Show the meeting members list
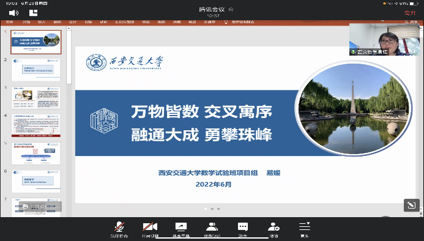Viewport: 424px width, 241px height. point(212,229)
